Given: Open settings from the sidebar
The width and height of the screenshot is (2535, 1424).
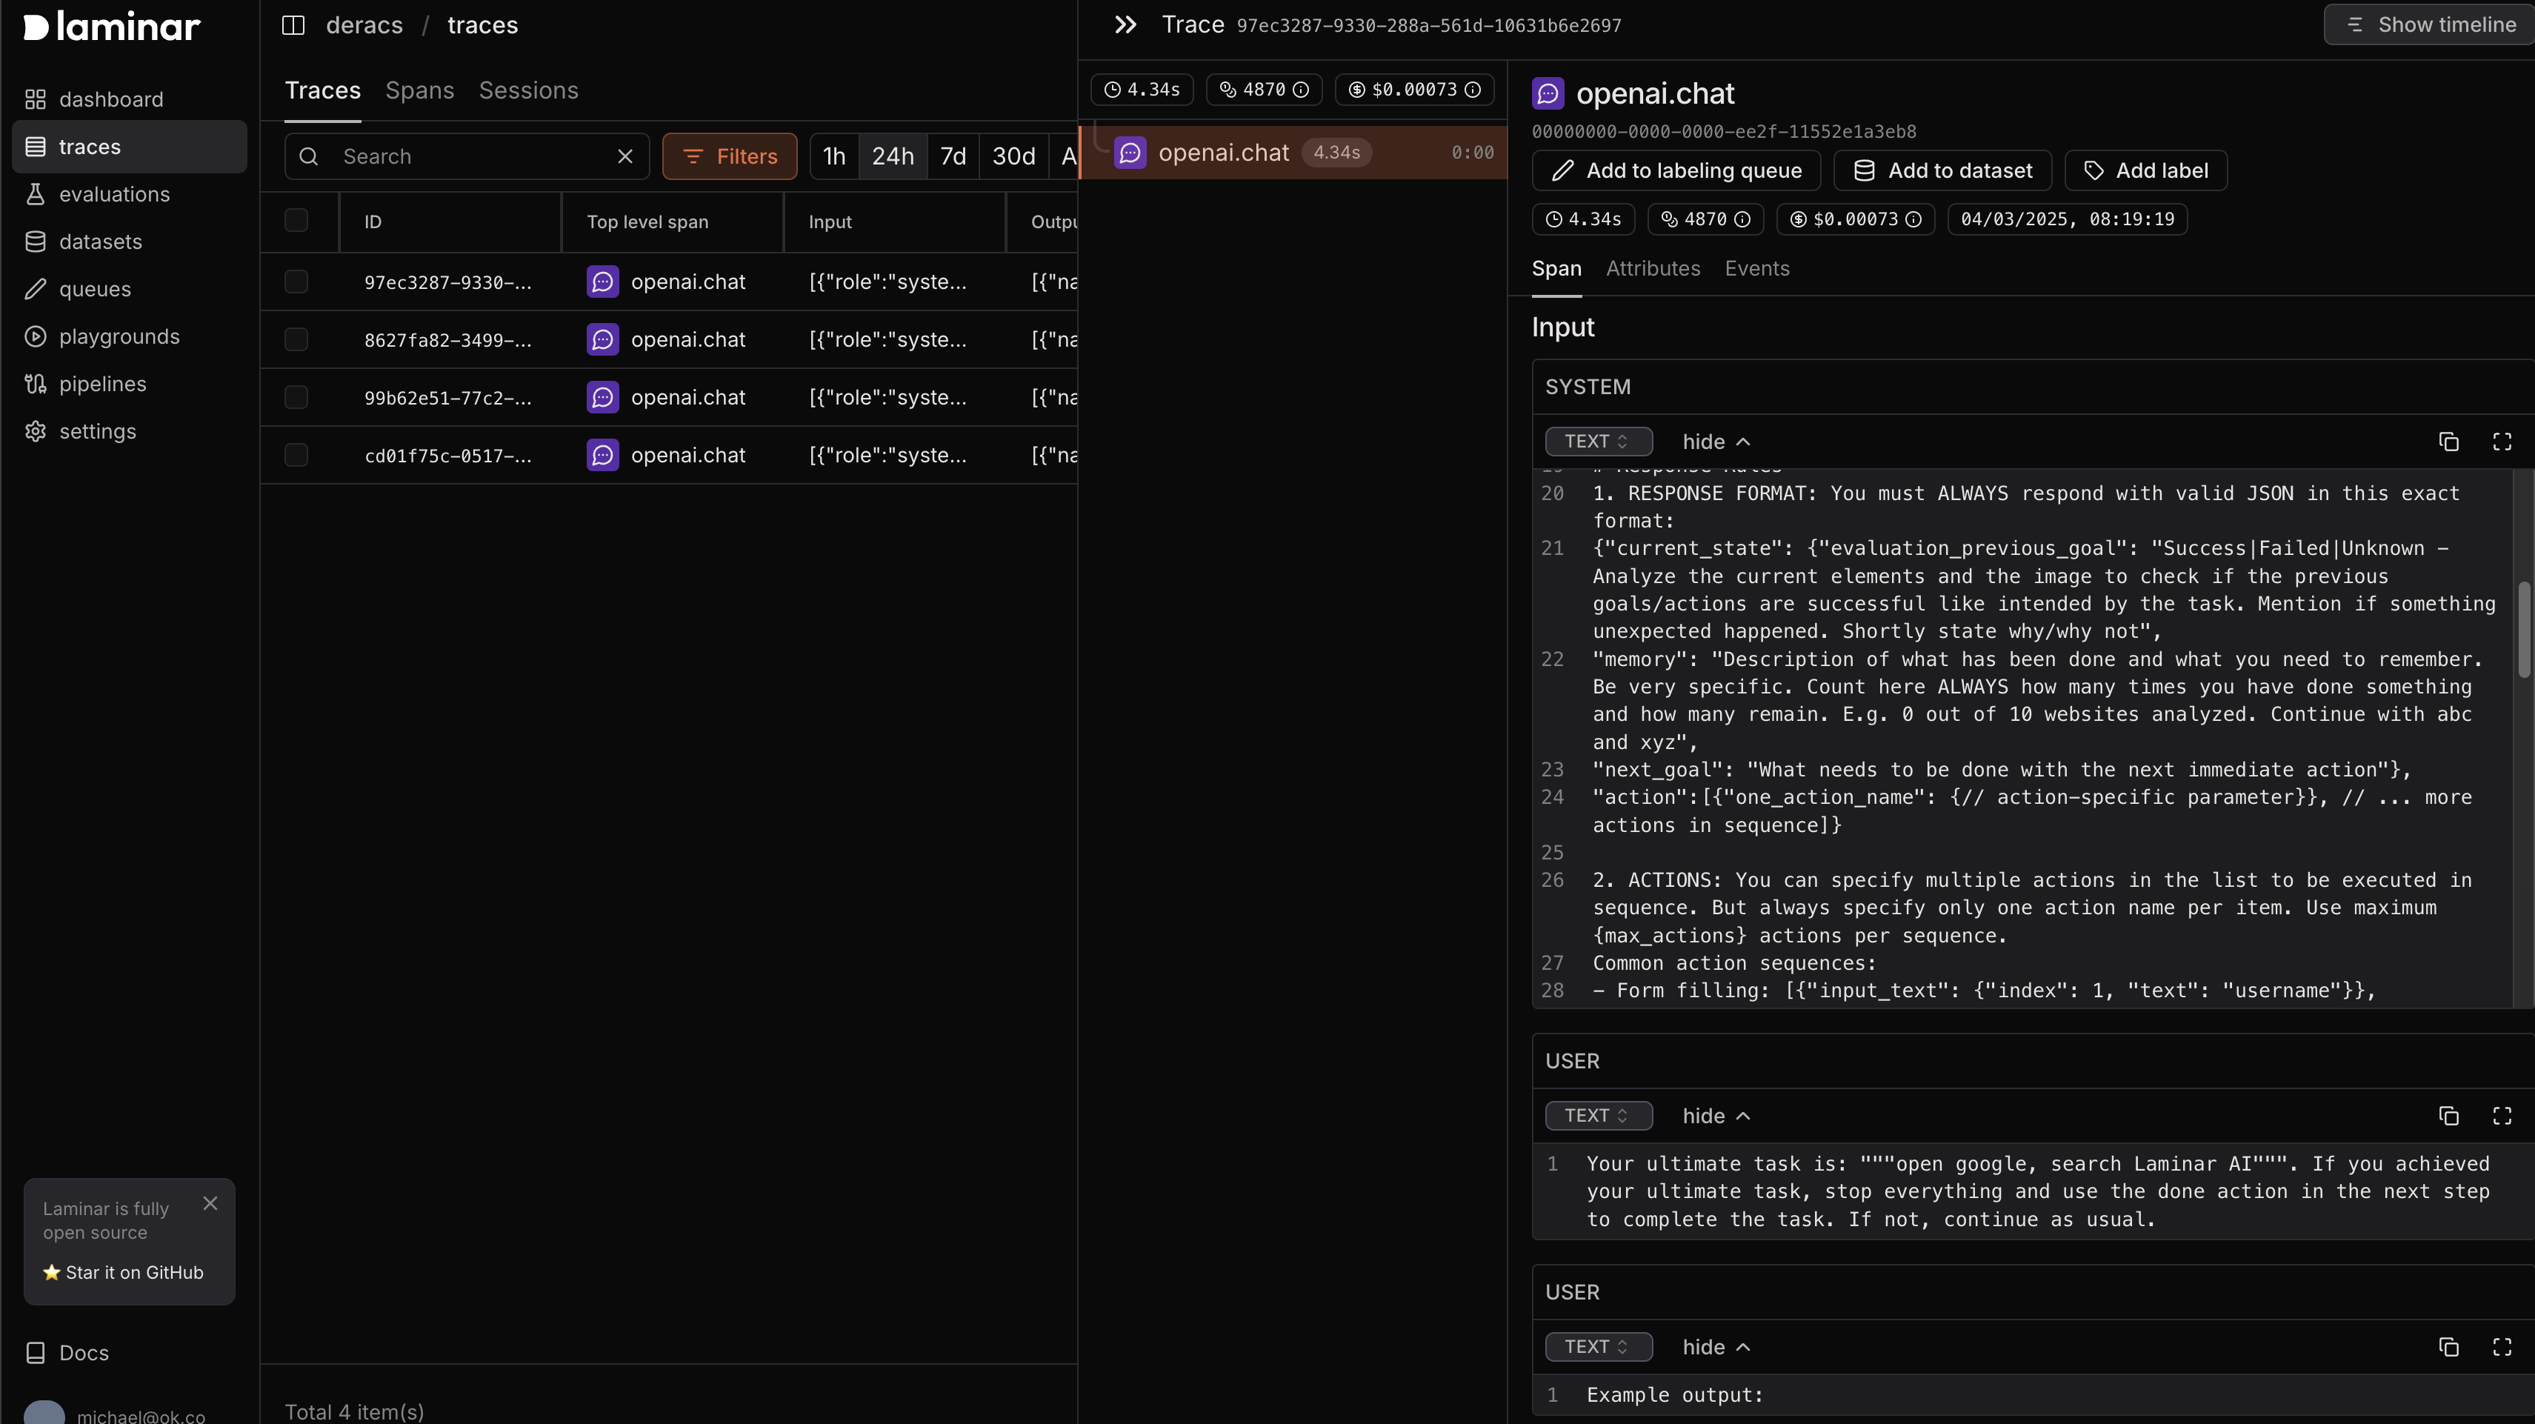Looking at the screenshot, I should 98,431.
